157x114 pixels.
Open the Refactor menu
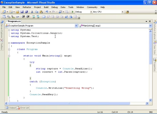[27, 7]
